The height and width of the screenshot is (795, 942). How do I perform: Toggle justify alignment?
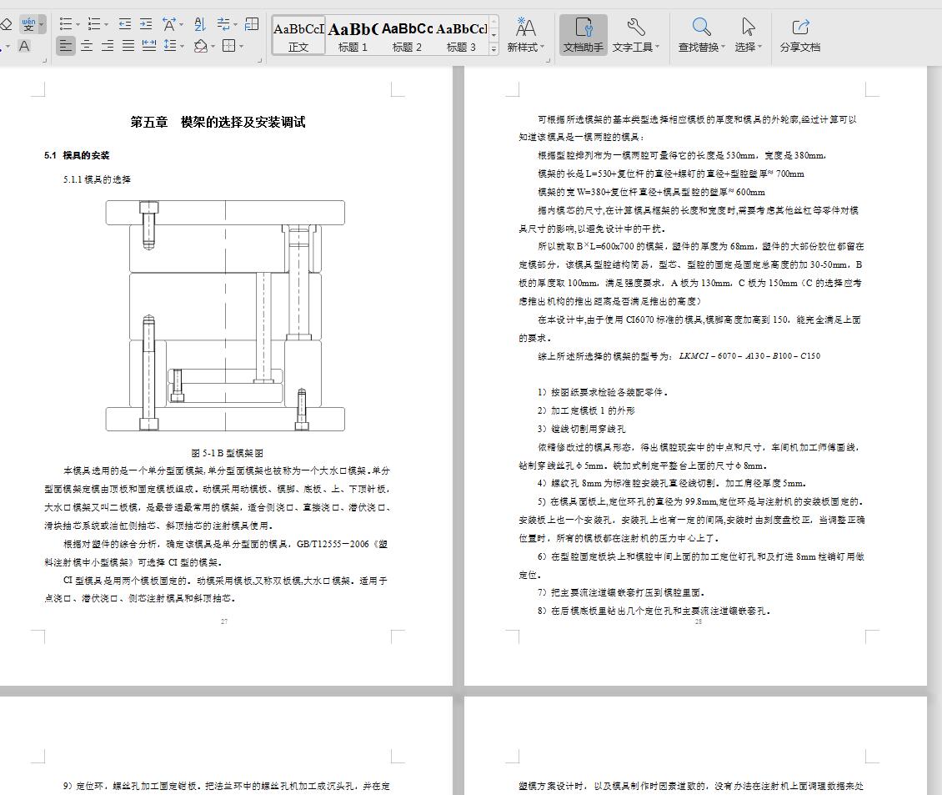[x=128, y=46]
